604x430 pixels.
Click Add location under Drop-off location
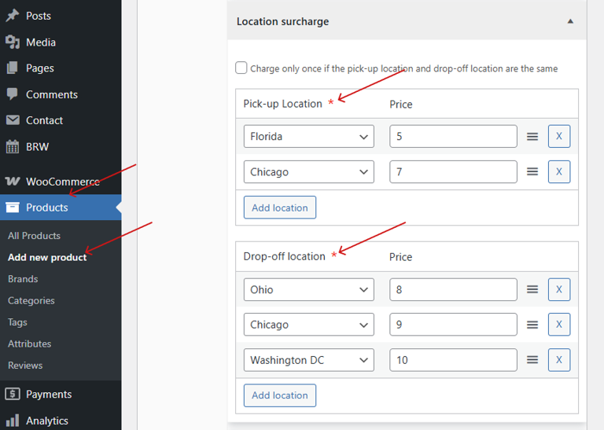[279, 395]
